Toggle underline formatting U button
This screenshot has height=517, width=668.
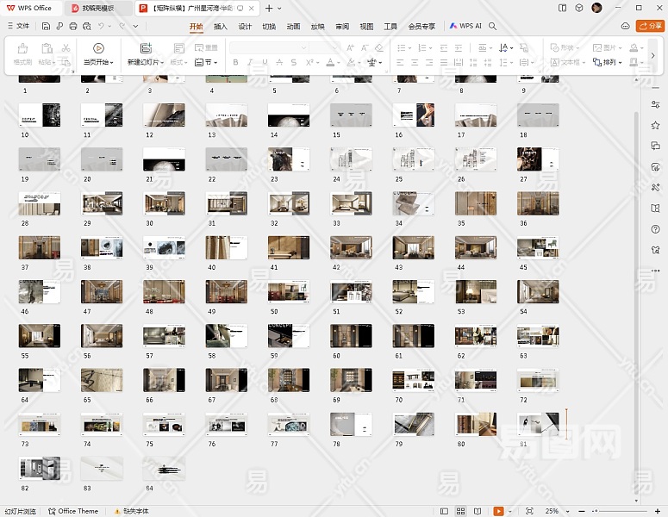coord(265,63)
